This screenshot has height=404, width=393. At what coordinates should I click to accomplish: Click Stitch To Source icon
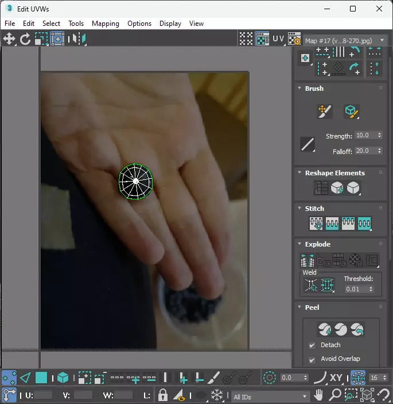(348, 224)
